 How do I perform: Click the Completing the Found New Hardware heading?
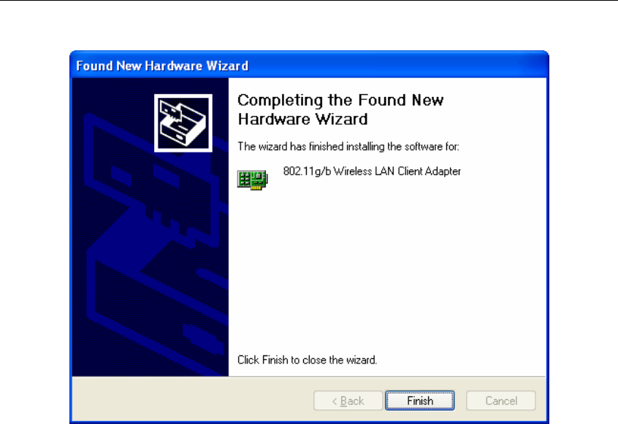(x=340, y=109)
